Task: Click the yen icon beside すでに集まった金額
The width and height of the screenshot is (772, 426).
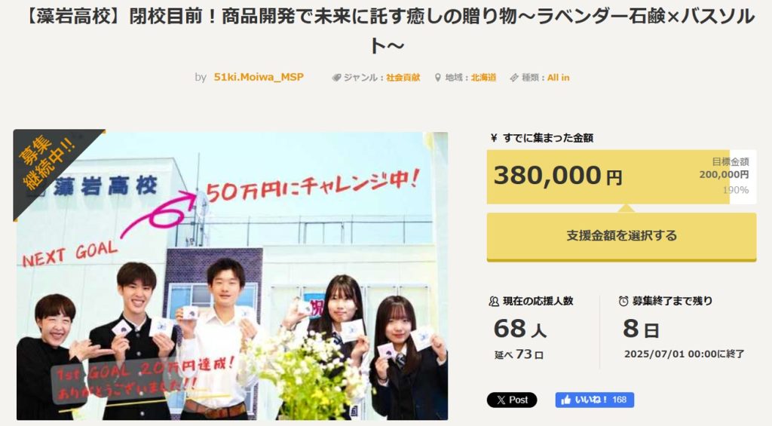Action: coord(494,138)
